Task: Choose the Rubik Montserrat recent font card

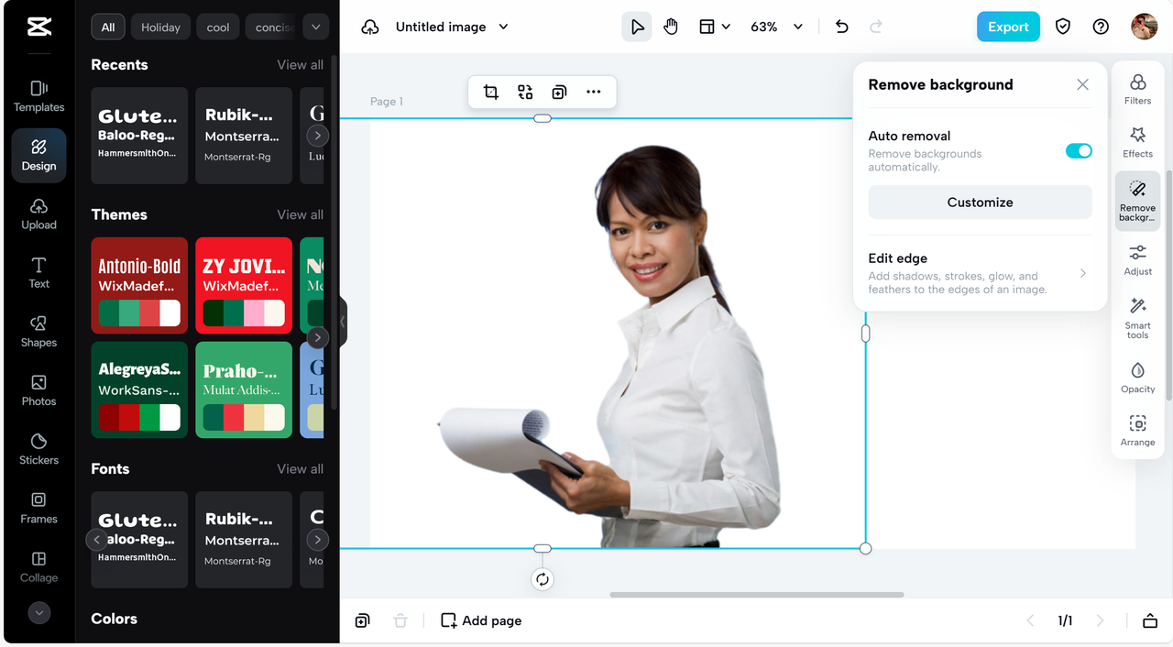Action: [244, 136]
